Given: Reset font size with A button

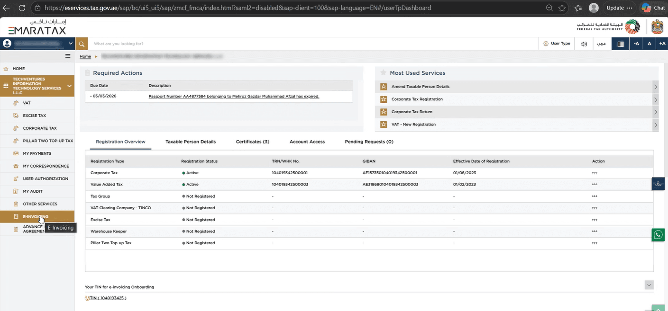Looking at the screenshot, I should click(650, 44).
